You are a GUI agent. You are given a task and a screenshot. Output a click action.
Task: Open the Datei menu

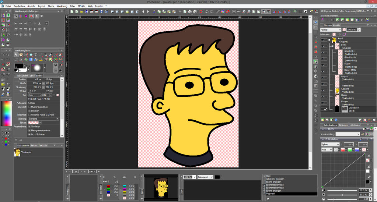click(x=8, y=6)
